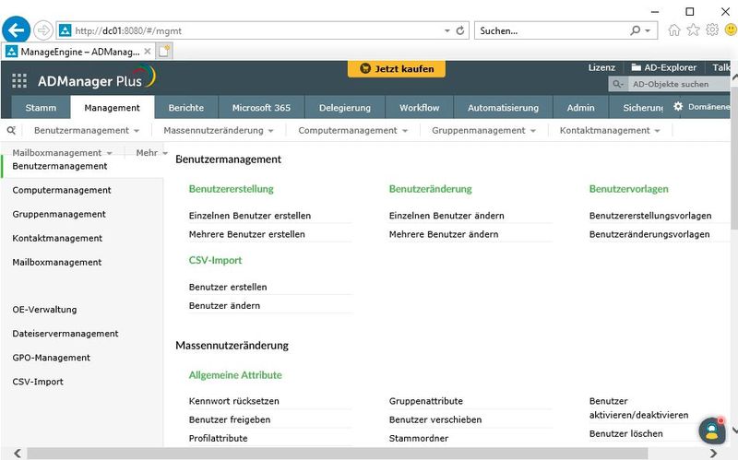The height and width of the screenshot is (460, 738).
Task: Open Benutzermanagement dropdown in submenu bar
Action: (x=87, y=130)
